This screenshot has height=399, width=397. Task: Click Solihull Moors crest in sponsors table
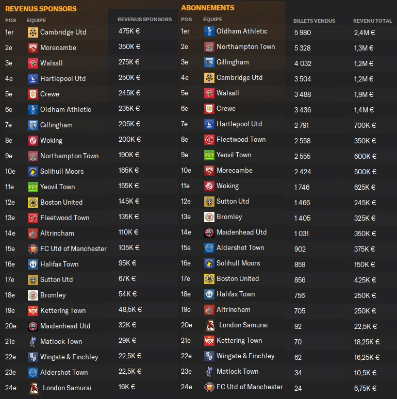point(33,172)
